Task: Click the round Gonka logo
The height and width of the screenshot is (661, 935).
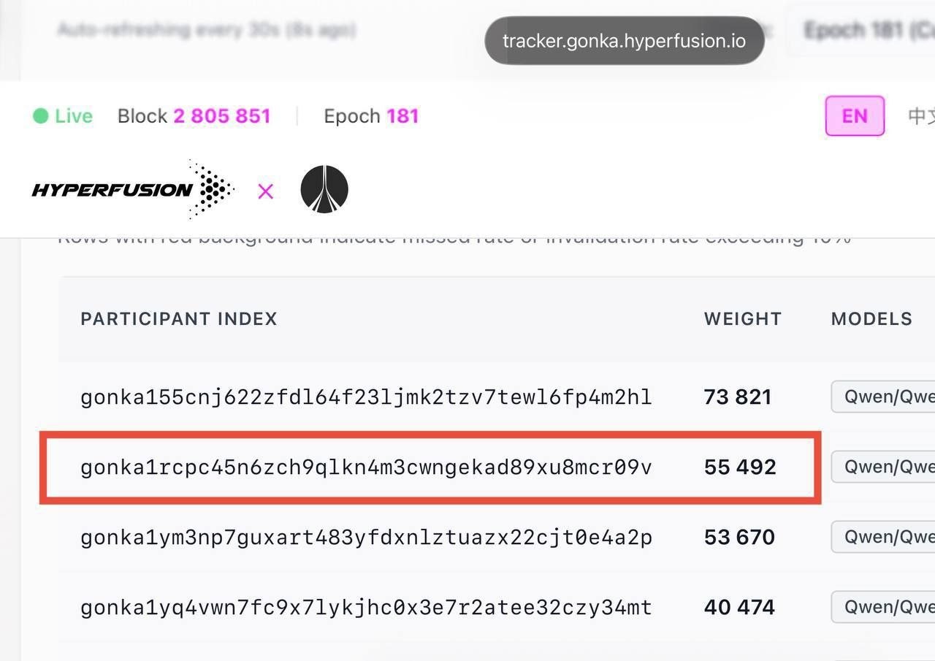Action: coord(324,190)
